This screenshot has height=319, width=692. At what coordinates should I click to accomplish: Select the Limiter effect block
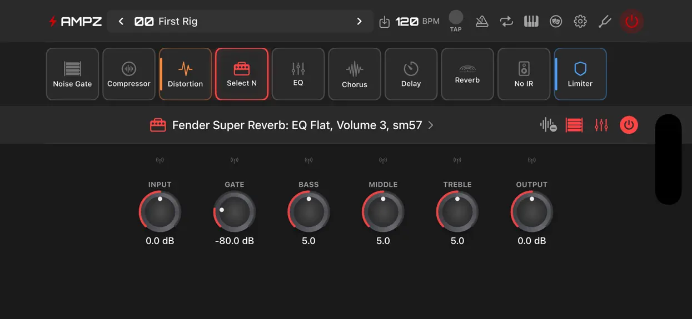click(580, 74)
